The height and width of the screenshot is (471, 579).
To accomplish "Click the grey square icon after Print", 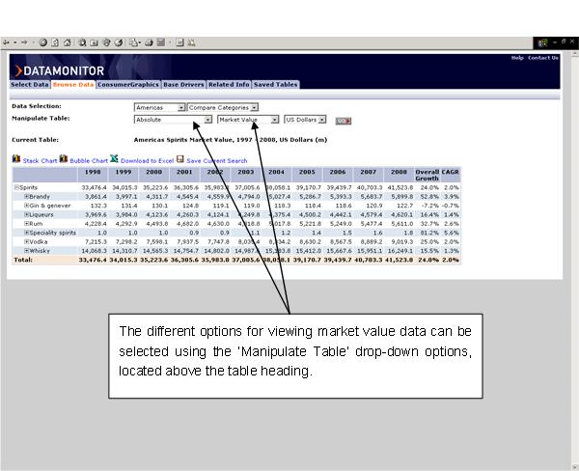I will click(x=161, y=42).
